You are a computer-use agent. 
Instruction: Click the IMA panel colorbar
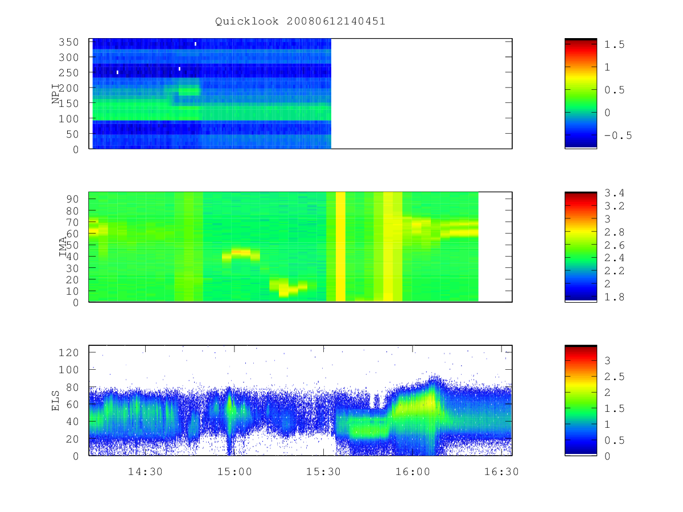click(581, 247)
